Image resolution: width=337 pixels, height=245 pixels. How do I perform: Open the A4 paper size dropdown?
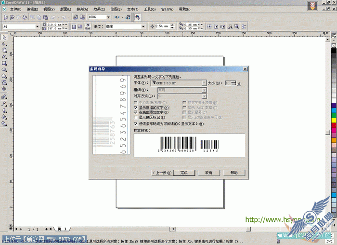click(x=38, y=27)
